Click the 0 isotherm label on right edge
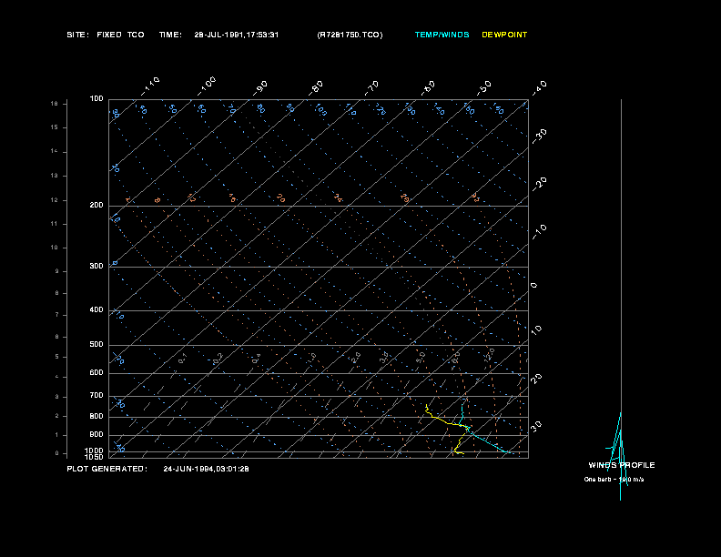Viewport: 721px width, 557px height. 534,285
